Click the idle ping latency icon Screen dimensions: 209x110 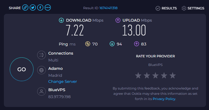(88, 44)
